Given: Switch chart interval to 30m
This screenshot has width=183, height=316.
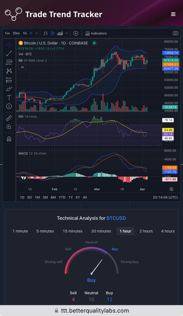Looking at the screenshot, I should tap(16, 33).
